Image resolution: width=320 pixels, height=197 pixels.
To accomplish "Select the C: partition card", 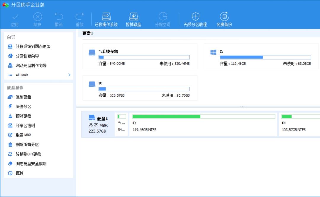I will click(261, 56).
